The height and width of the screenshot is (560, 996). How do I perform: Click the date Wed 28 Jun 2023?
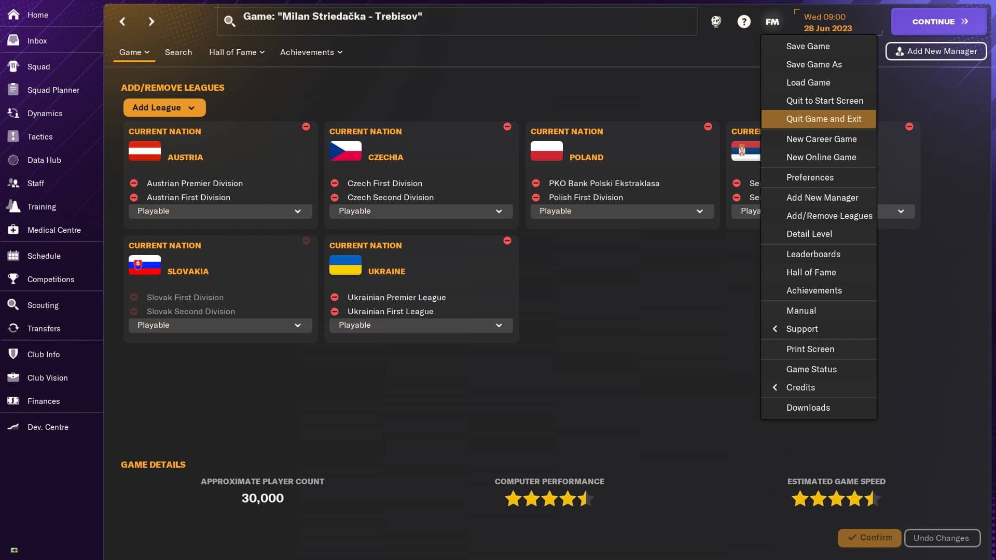pos(828,22)
